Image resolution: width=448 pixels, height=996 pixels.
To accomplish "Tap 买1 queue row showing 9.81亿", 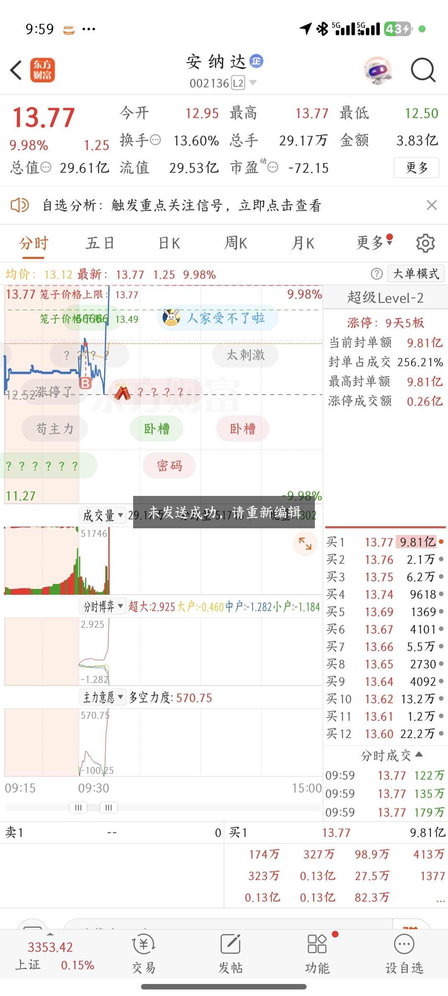I will [336, 832].
